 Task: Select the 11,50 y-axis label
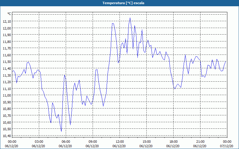tap(7, 62)
